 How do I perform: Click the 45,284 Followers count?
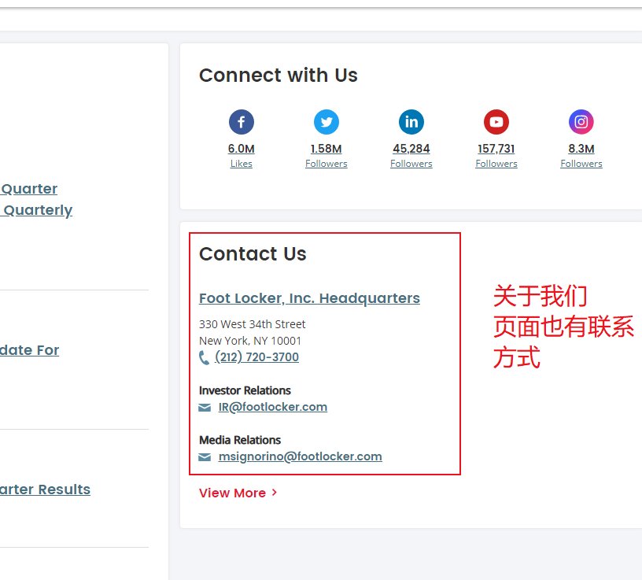411,149
